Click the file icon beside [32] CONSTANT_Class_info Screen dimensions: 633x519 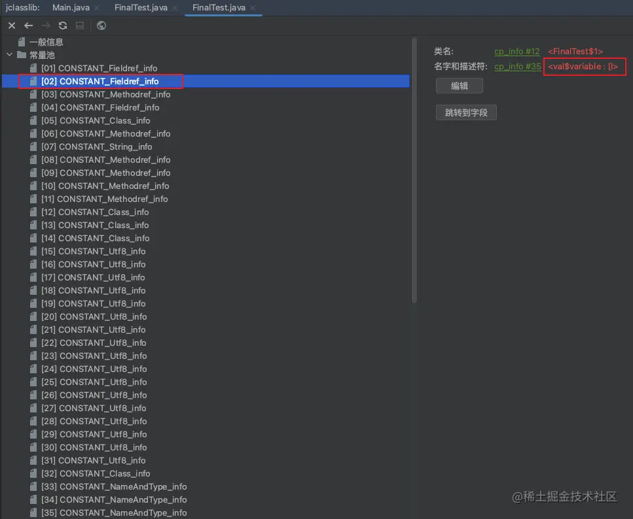click(33, 473)
